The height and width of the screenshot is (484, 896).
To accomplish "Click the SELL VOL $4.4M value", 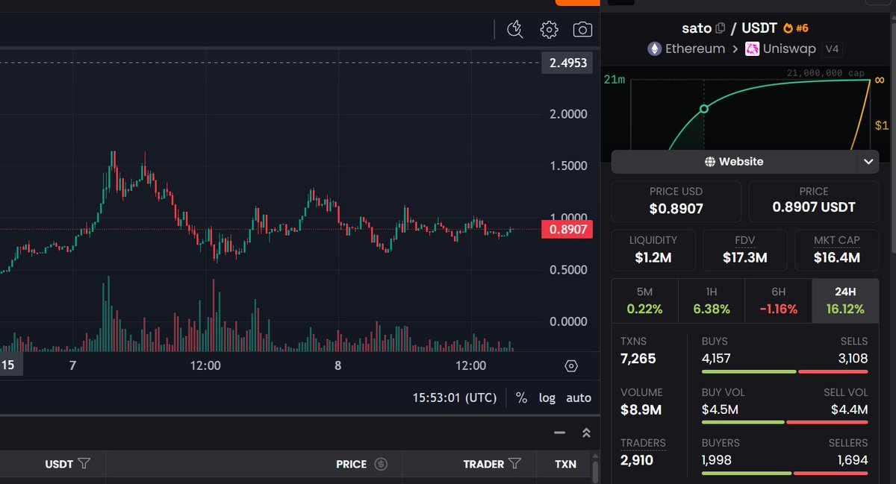I will click(850, 409).
